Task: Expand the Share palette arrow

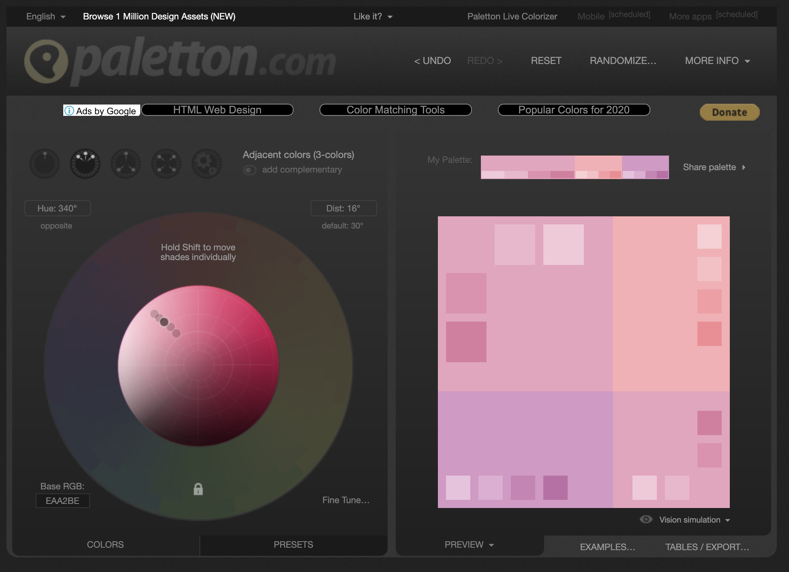Action: coord(743,167)
